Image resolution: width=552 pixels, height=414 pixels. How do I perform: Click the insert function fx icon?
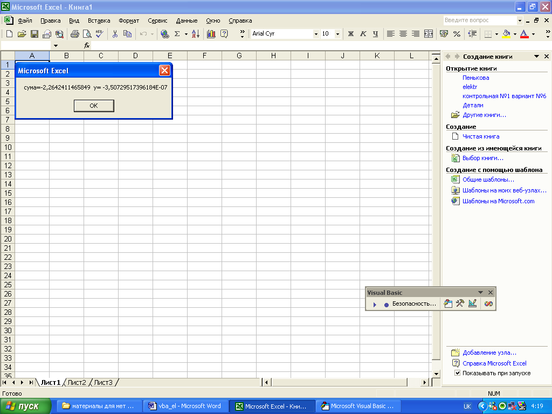(x=87, y=45)
